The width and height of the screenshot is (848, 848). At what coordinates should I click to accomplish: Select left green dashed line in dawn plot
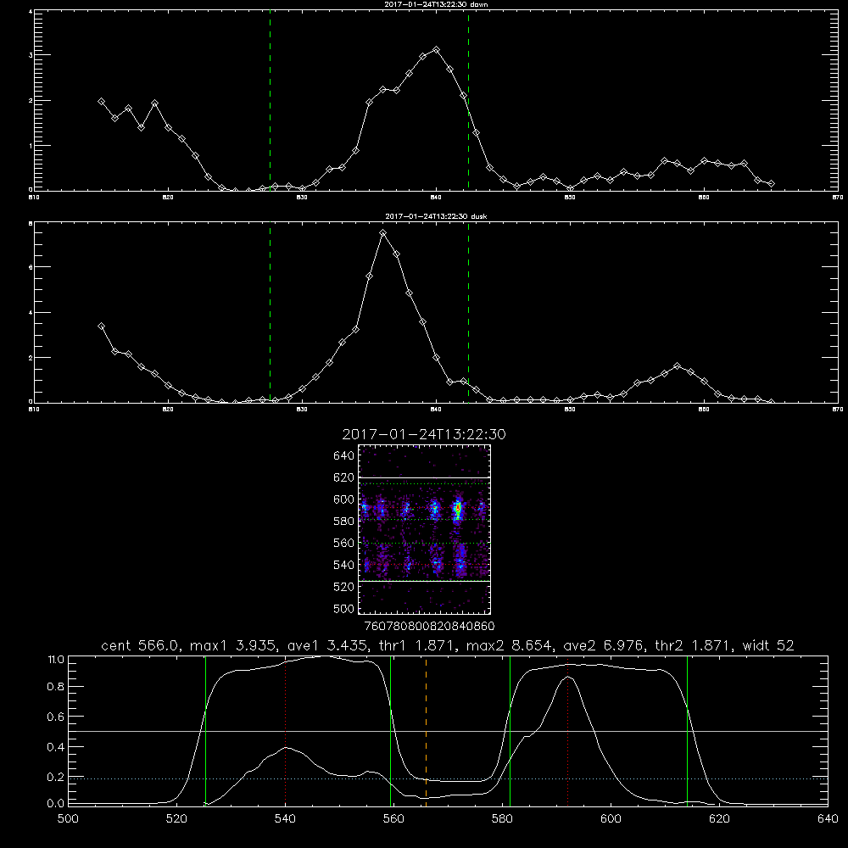(x=270, y=100)
